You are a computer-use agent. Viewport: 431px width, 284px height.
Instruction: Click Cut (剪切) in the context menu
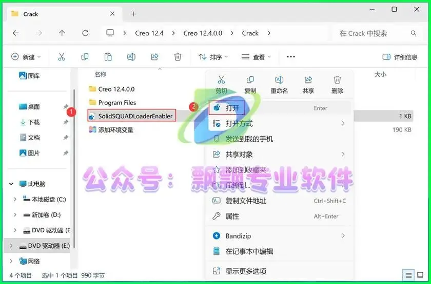pos(221,85)
